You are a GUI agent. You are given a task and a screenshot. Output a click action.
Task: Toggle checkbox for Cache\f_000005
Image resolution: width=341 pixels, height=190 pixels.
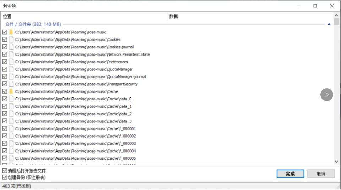[x=5, y=158]
